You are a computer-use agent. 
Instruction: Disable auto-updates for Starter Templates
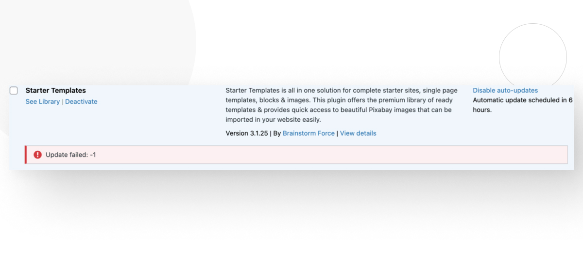click(505, 91)
